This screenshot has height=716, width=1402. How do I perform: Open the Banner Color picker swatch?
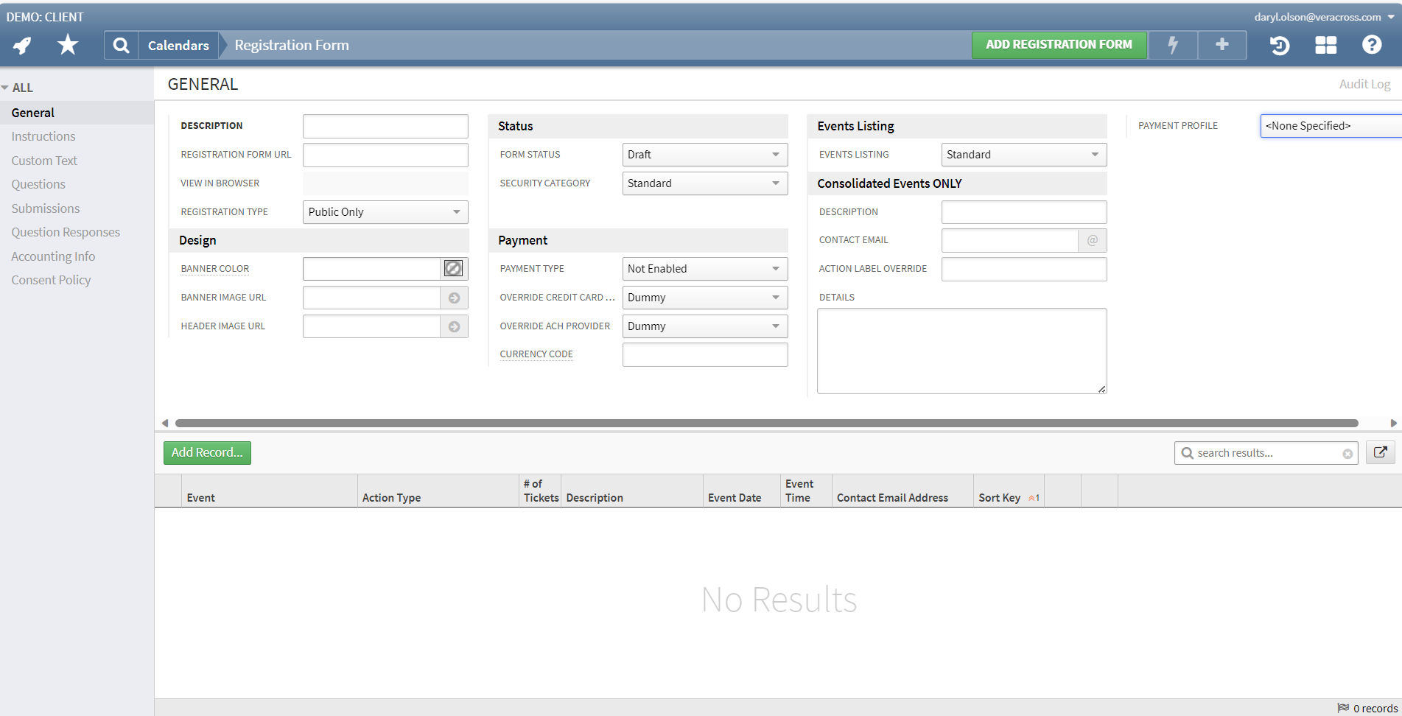point(453,269)
